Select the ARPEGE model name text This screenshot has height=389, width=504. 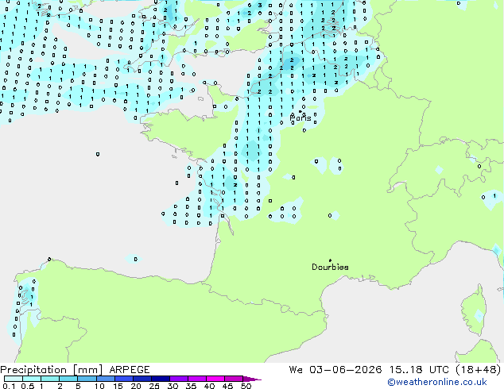point(130,370)
